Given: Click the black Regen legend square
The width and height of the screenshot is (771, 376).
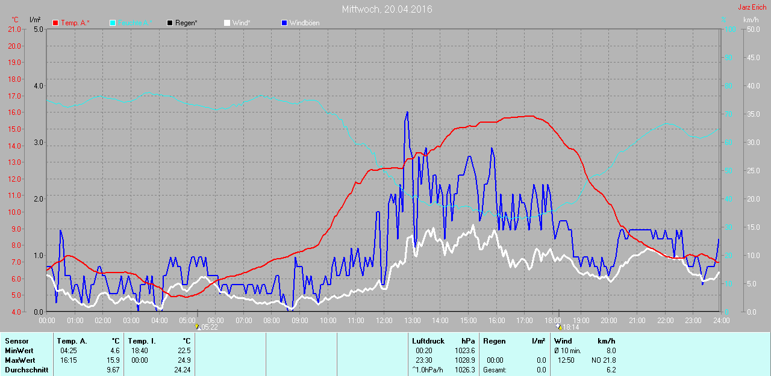Looking at the screenshot, I should click(x=170, y=23).
